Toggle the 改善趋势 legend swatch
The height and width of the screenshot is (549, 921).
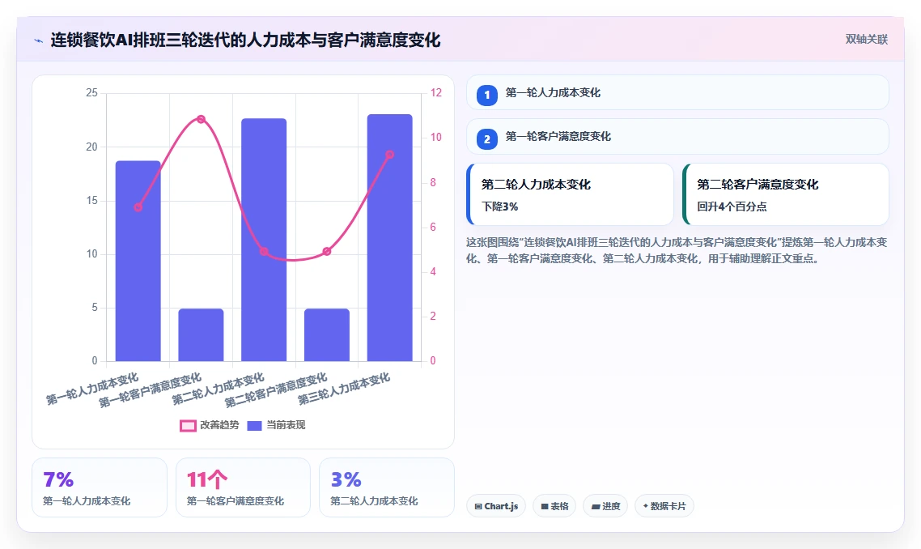188,426
